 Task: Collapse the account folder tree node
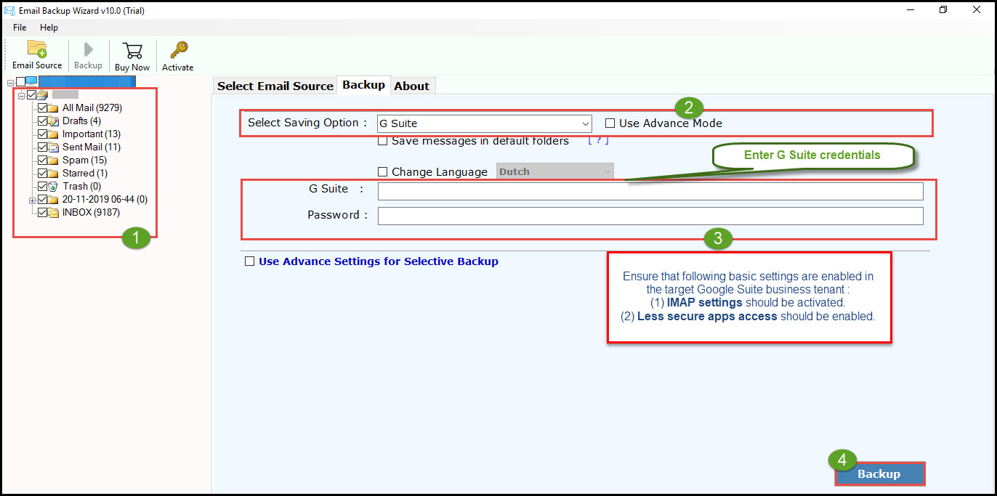[x=21, y=95]
